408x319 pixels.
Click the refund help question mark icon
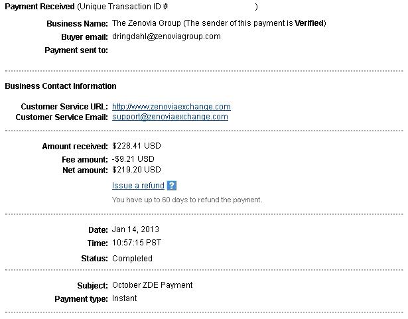pos(171,186)
